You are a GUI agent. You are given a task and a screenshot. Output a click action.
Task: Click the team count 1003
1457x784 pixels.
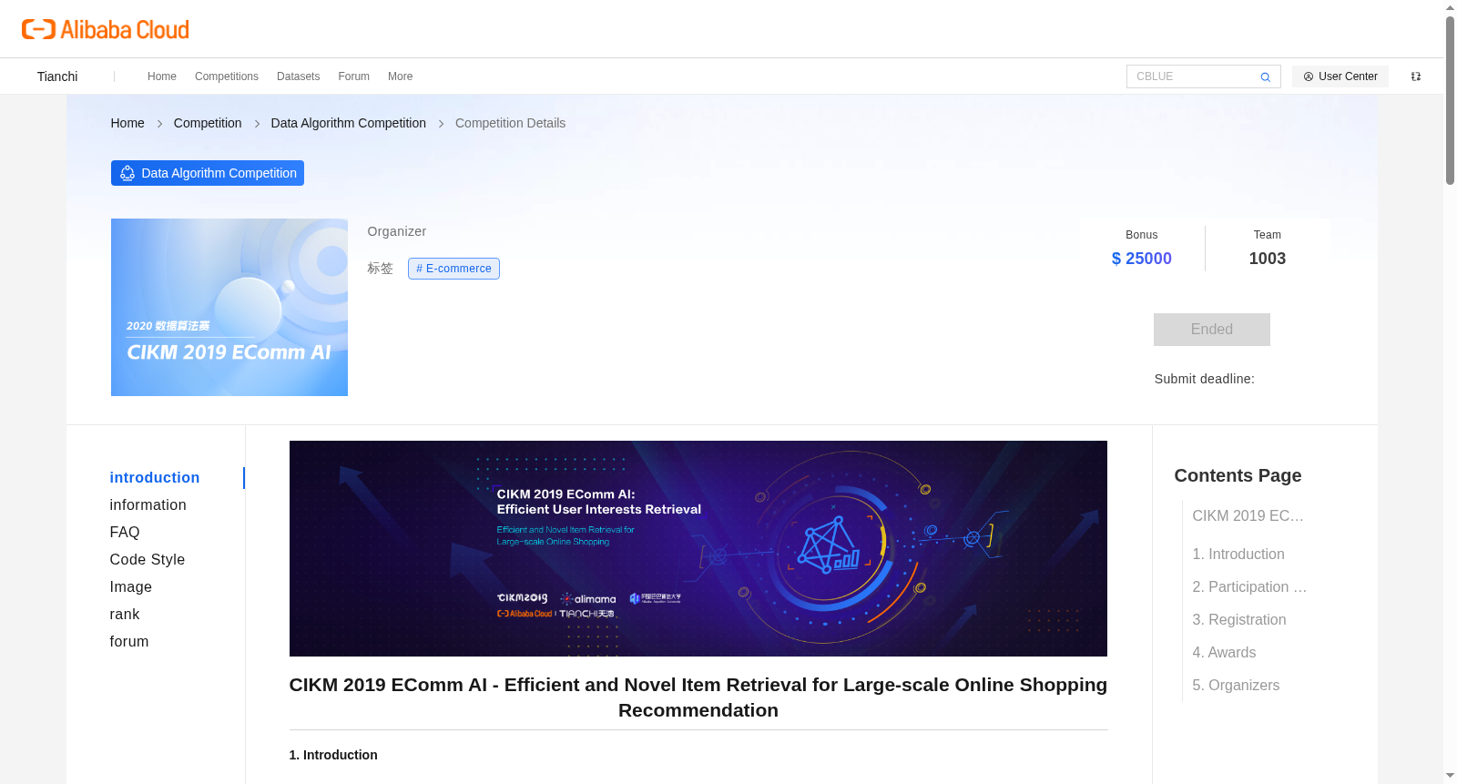[1268, 259]
